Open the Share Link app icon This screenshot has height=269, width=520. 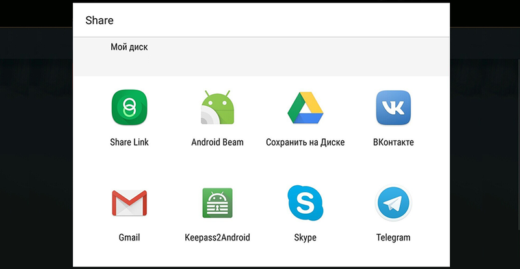coord(129,107)
